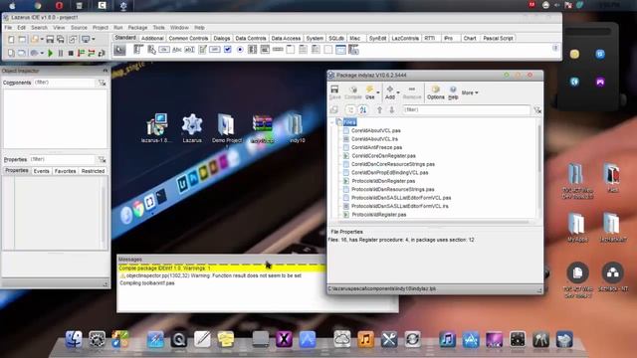
Task: Click the Save All toolbar icon
Action: 60,40
